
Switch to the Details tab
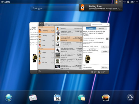tap(91, 28)
